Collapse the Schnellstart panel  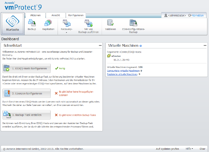(x=100, y=46)
